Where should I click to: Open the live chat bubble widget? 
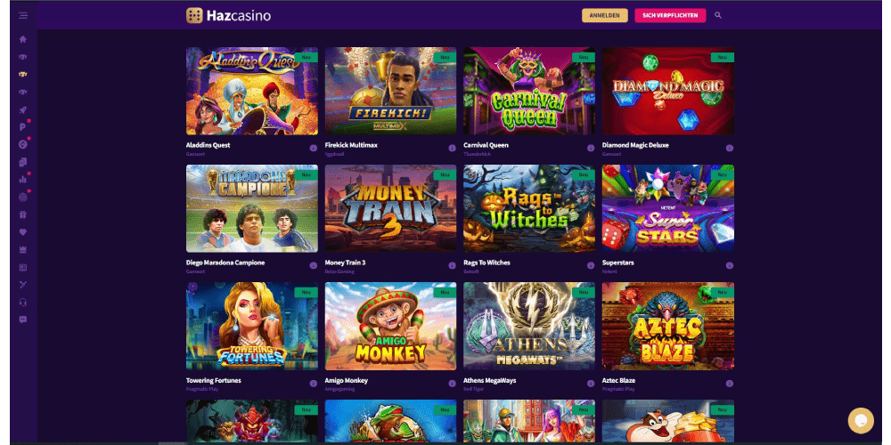(861, 421)
